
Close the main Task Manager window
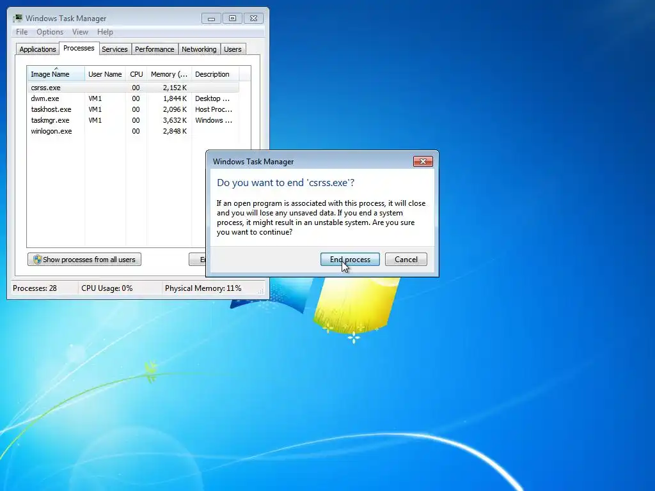click(253, 19)
